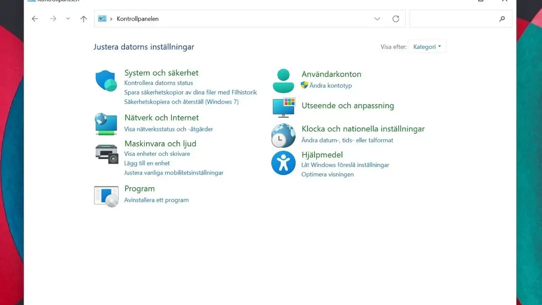Viewport: 542px width, 305px height.
Task: Open the recent locations dropdown arrow
Action: tap(68, 19)
